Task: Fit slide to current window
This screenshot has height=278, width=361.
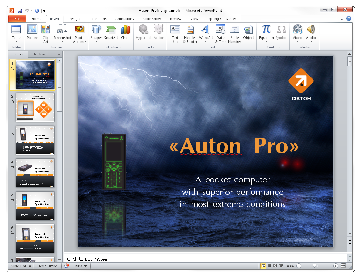Action: click(x=343, y=266)
